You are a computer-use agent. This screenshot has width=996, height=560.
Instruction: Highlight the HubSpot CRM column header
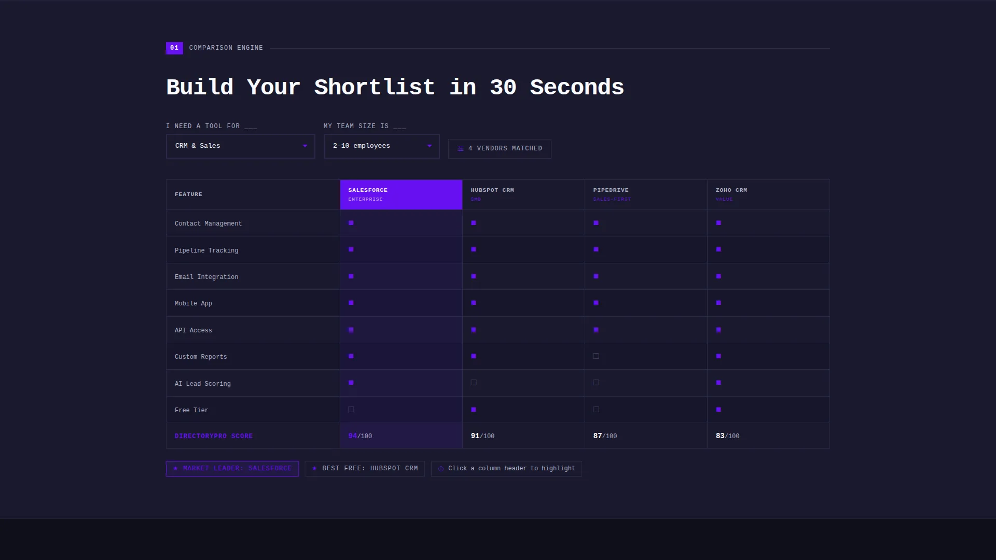point(523,194)
